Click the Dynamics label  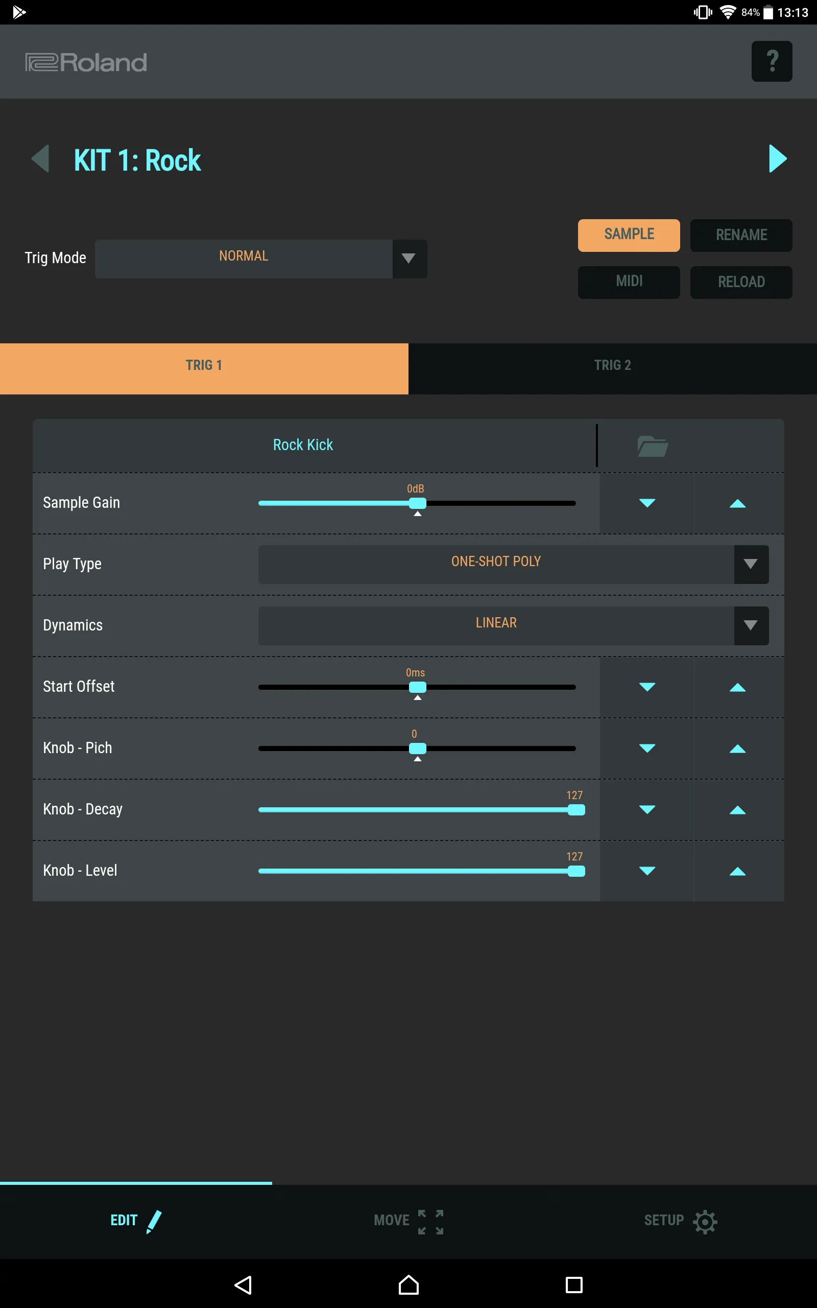73,625
